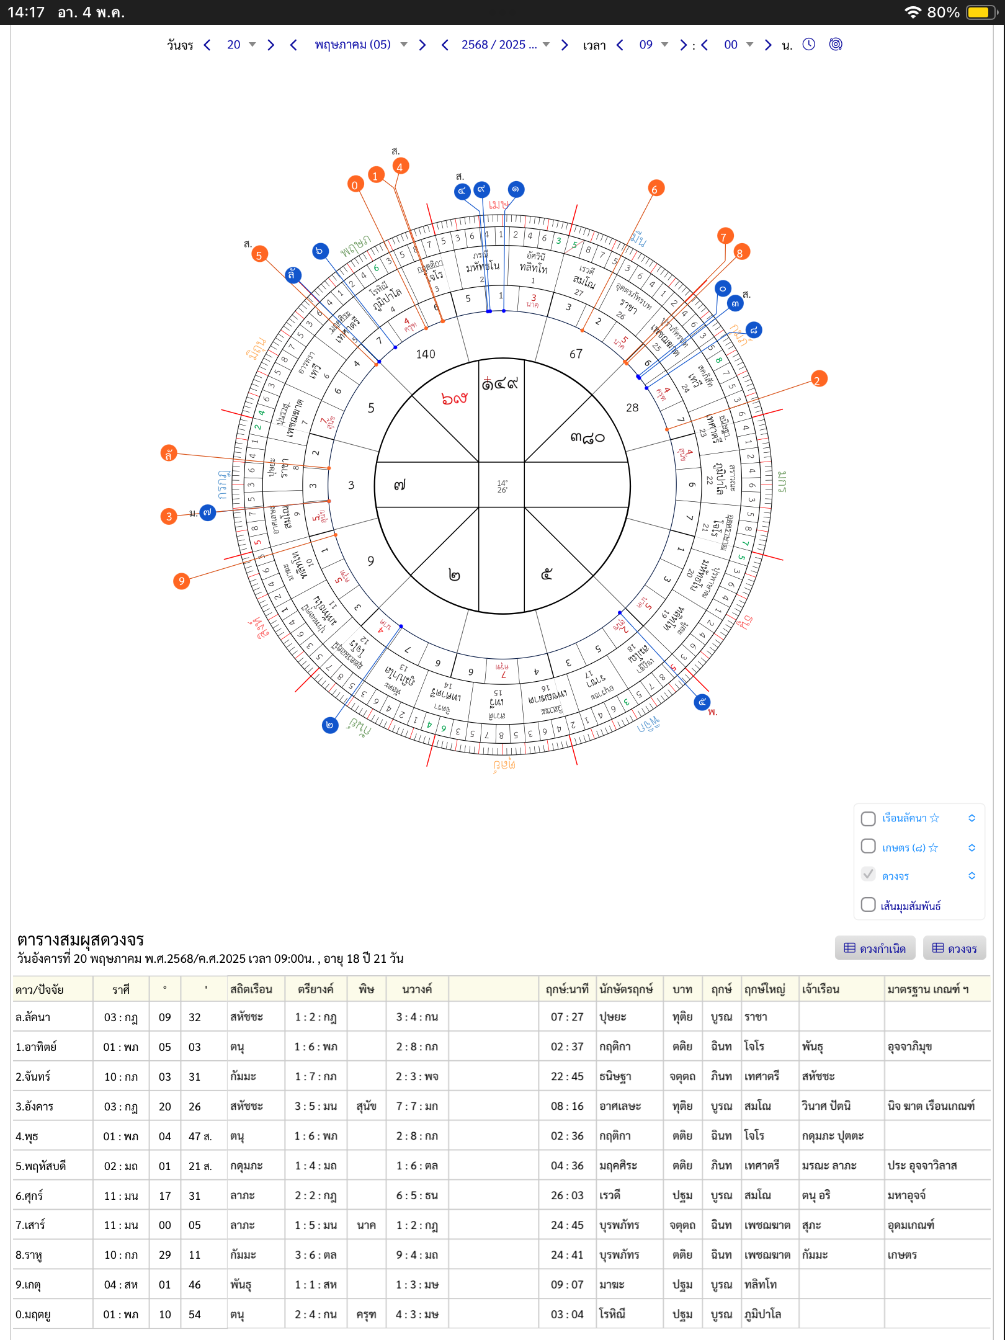Select the 1.อาทิตย์ table row
Image resolution: width=1005 pixels, height=1340 pixels.
click(502, 1047)
